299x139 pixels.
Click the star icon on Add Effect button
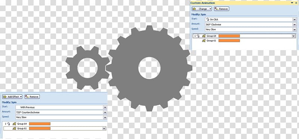(5, 97)
